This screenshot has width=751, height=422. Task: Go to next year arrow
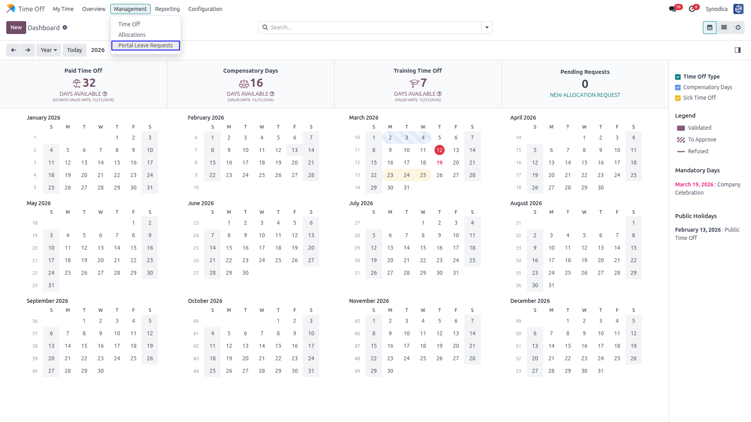(x=28, y=50)
